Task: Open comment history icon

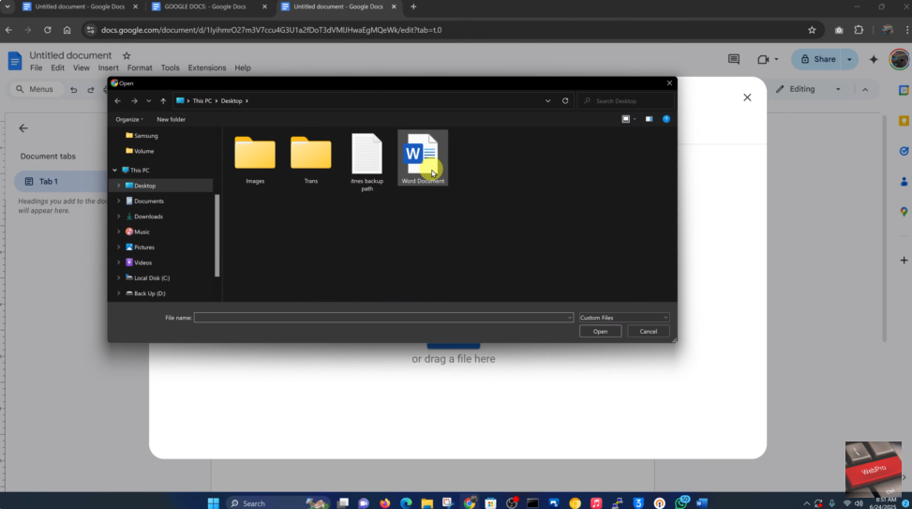Action: [733, 59]
